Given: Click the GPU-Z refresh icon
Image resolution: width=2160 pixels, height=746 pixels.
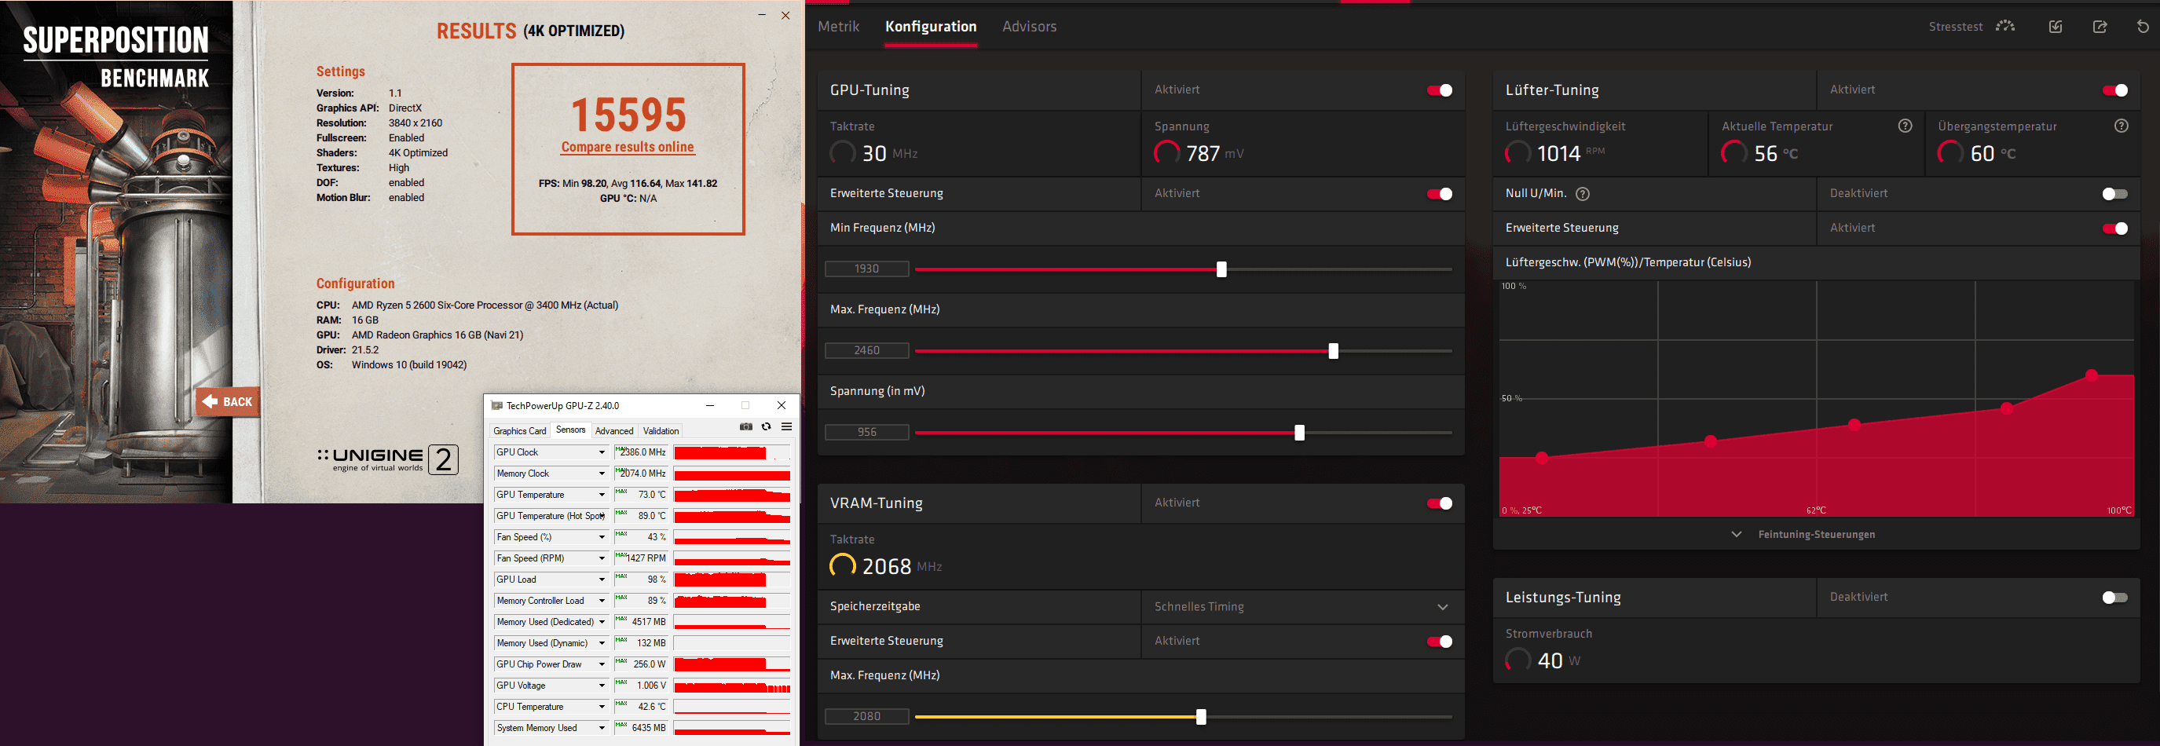Looking at the screenshot, I should coord(766,426).
